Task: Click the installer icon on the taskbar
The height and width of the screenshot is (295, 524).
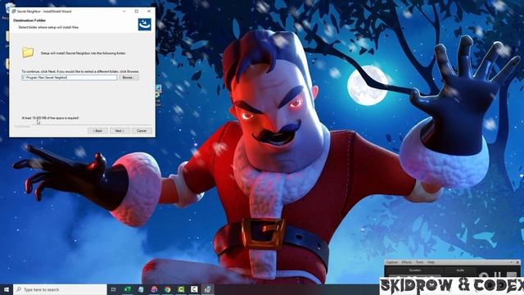Action: (x=207, y=289)
